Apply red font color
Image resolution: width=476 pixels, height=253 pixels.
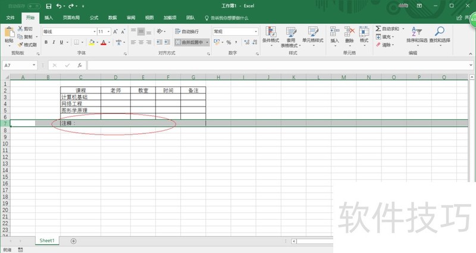[104, 42]
